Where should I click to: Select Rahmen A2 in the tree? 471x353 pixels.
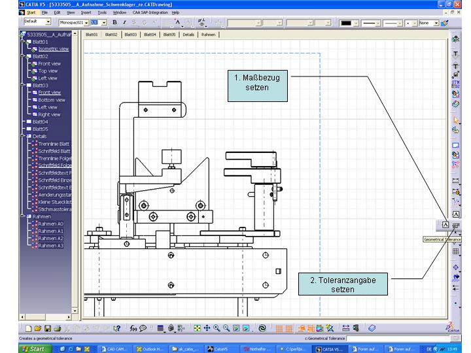51,239
